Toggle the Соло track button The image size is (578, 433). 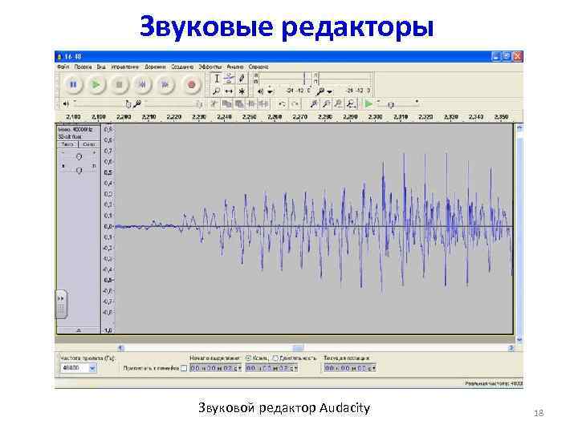89,144
